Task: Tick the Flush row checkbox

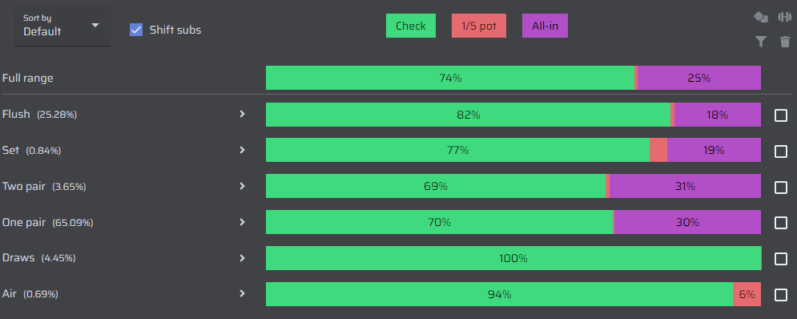Action: click(x=781, y=115)
